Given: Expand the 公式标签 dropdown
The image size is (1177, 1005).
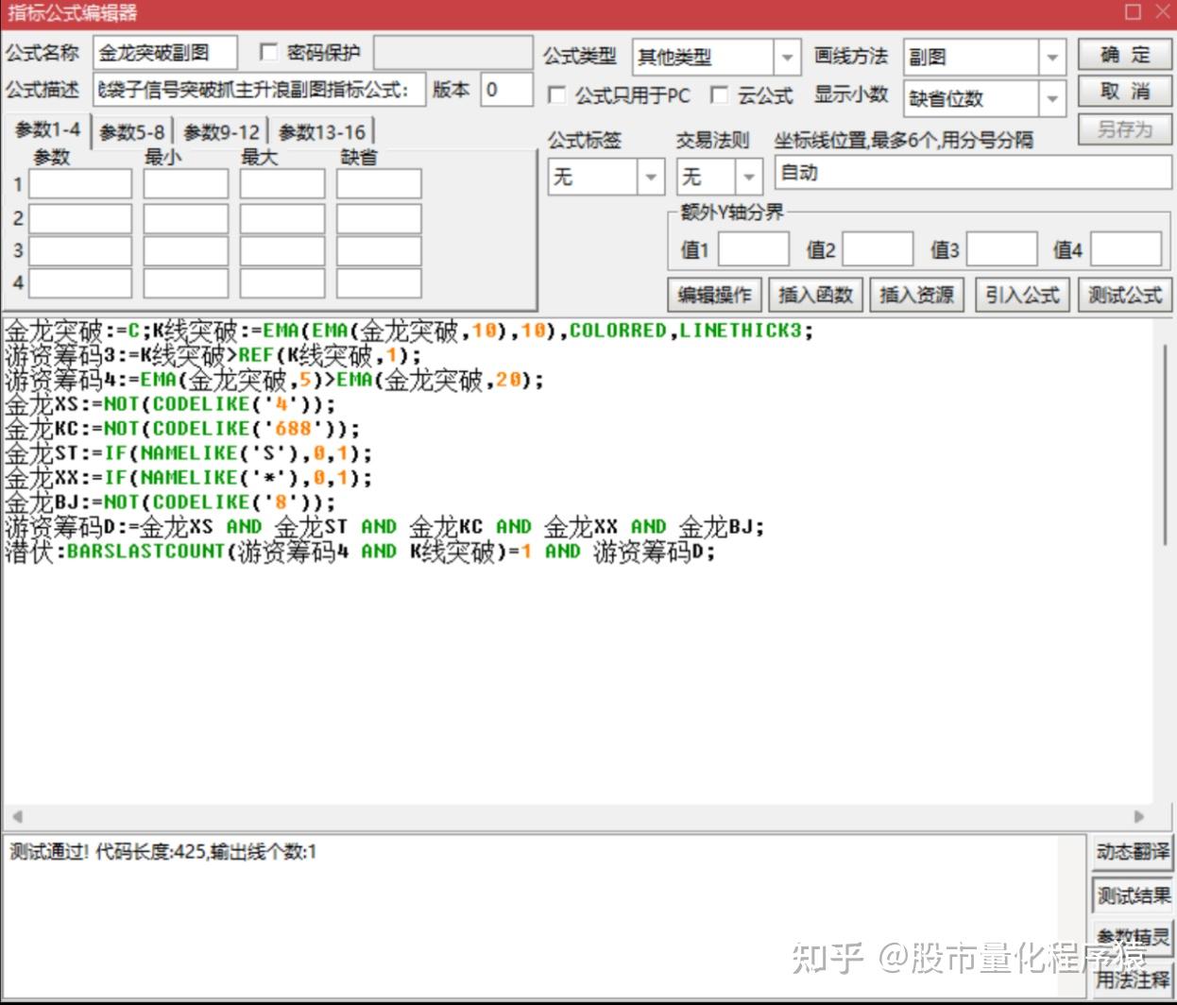Looking at the screenshot, I should coord(651,177).
